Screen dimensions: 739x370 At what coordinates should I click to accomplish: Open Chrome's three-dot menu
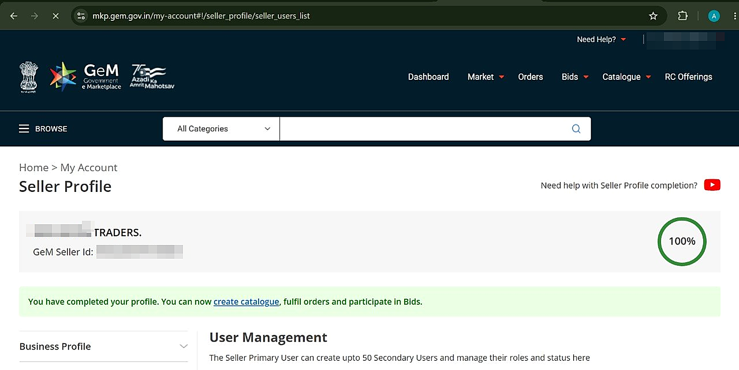click(734, 16)
